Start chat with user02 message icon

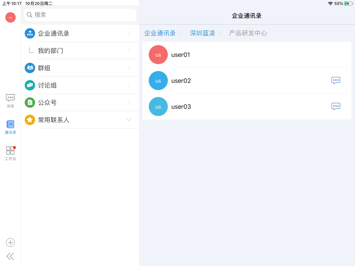(x=336, y=80)
